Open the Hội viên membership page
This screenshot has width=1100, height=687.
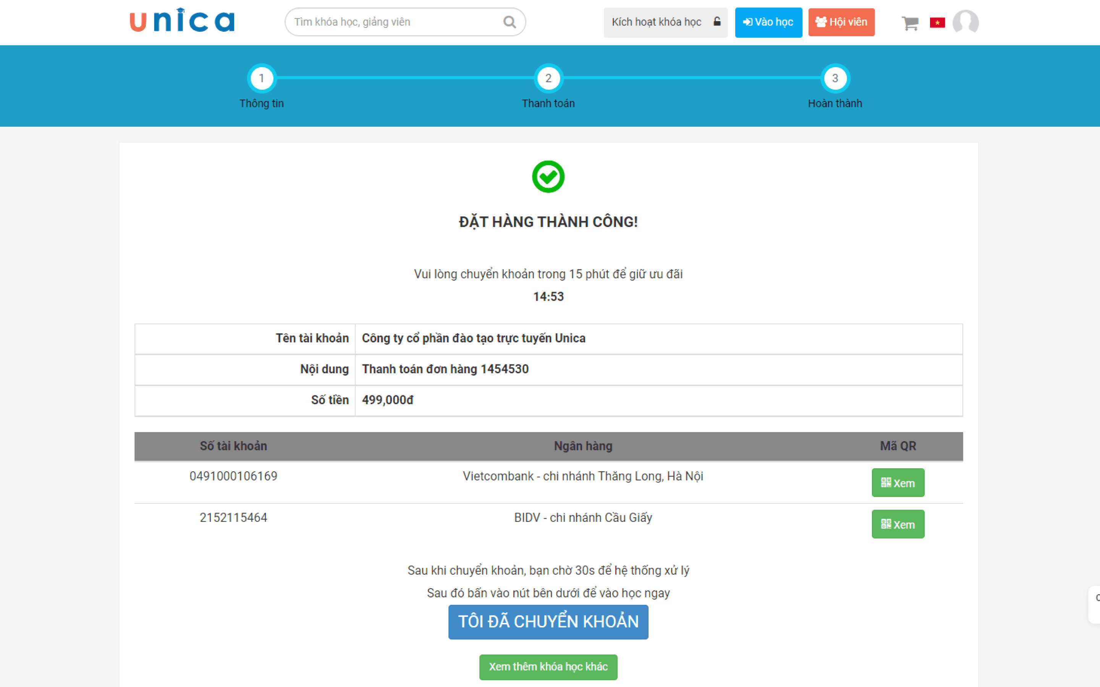[x=841, y=22]
